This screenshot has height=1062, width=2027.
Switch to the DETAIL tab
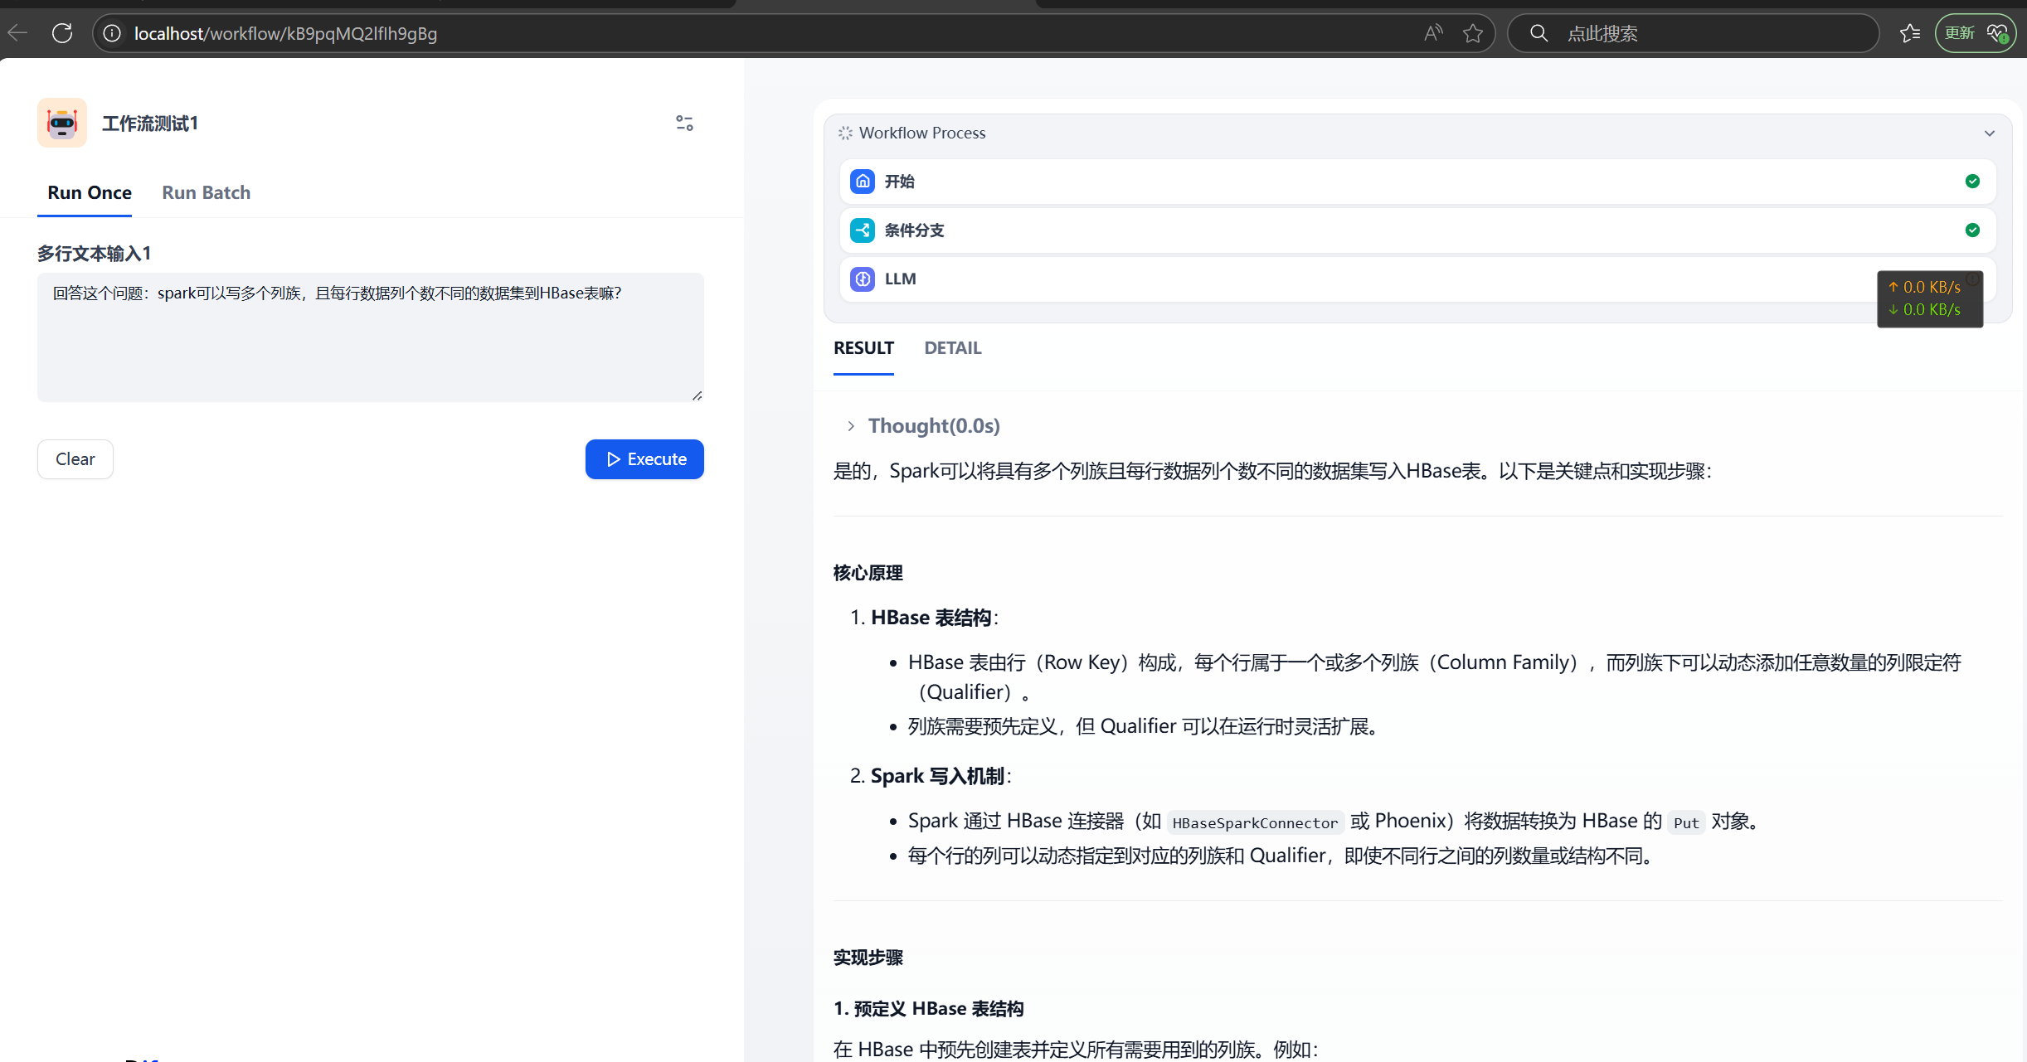point(952,348)
